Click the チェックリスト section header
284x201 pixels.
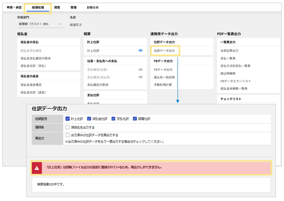tap(231, 99)
